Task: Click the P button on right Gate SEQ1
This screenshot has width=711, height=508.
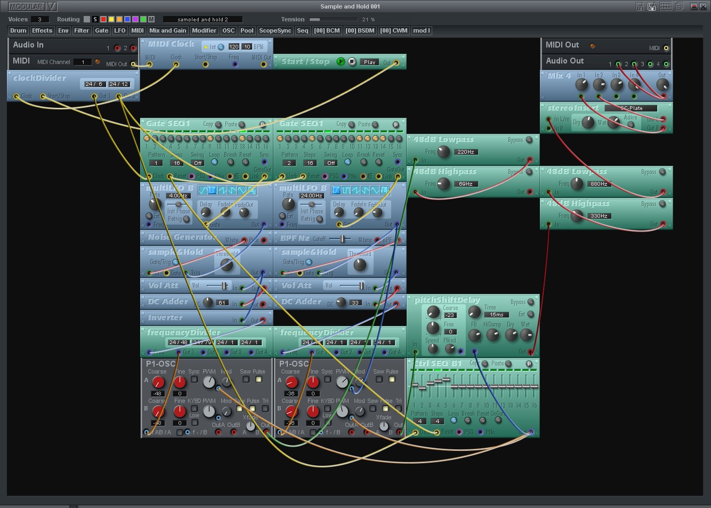Action: pyautogui.click(x=395, y=124)
